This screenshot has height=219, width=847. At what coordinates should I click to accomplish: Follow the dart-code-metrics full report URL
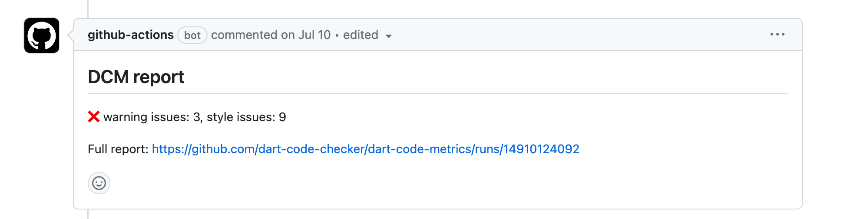pos(365,149)
